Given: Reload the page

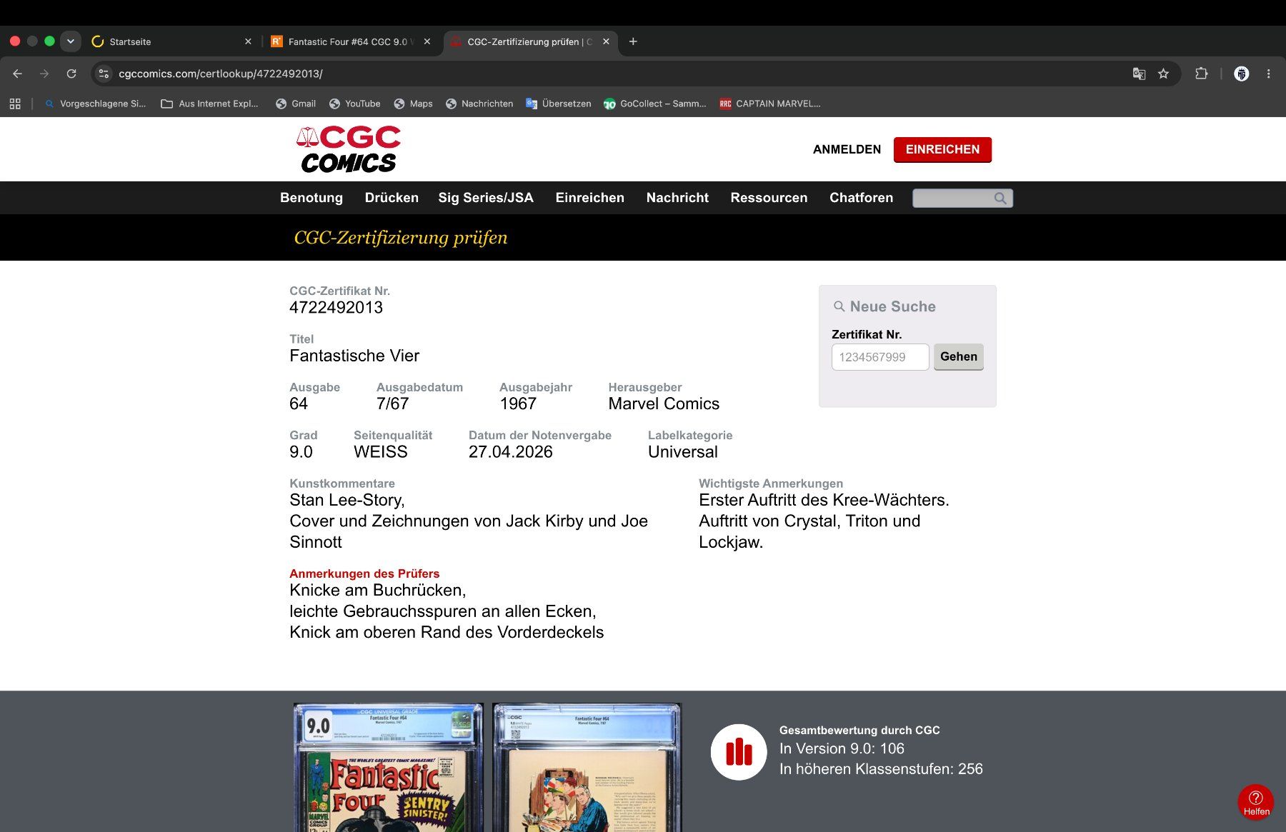Looking at the screenshot, I should [x=71, y=74].
